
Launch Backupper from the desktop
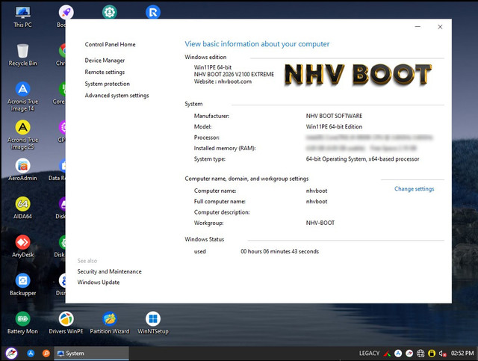tap(22, 285)
